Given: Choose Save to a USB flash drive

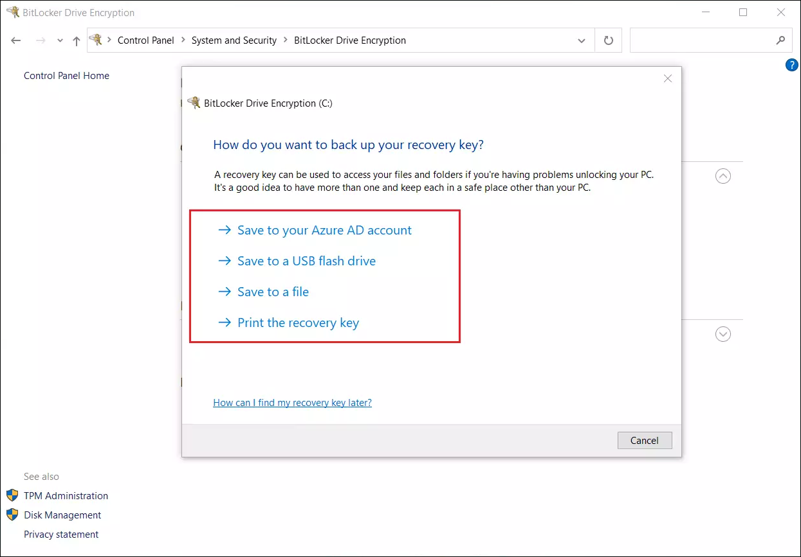Looking at the screenshot, I should pyautogui.click(x=297, y=261).
